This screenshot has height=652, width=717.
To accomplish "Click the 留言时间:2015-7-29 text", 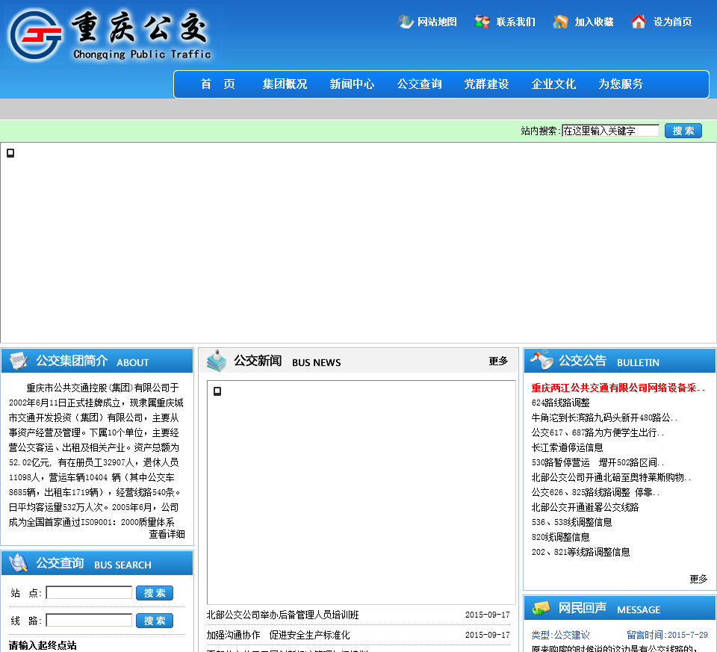I will point(667,635).
